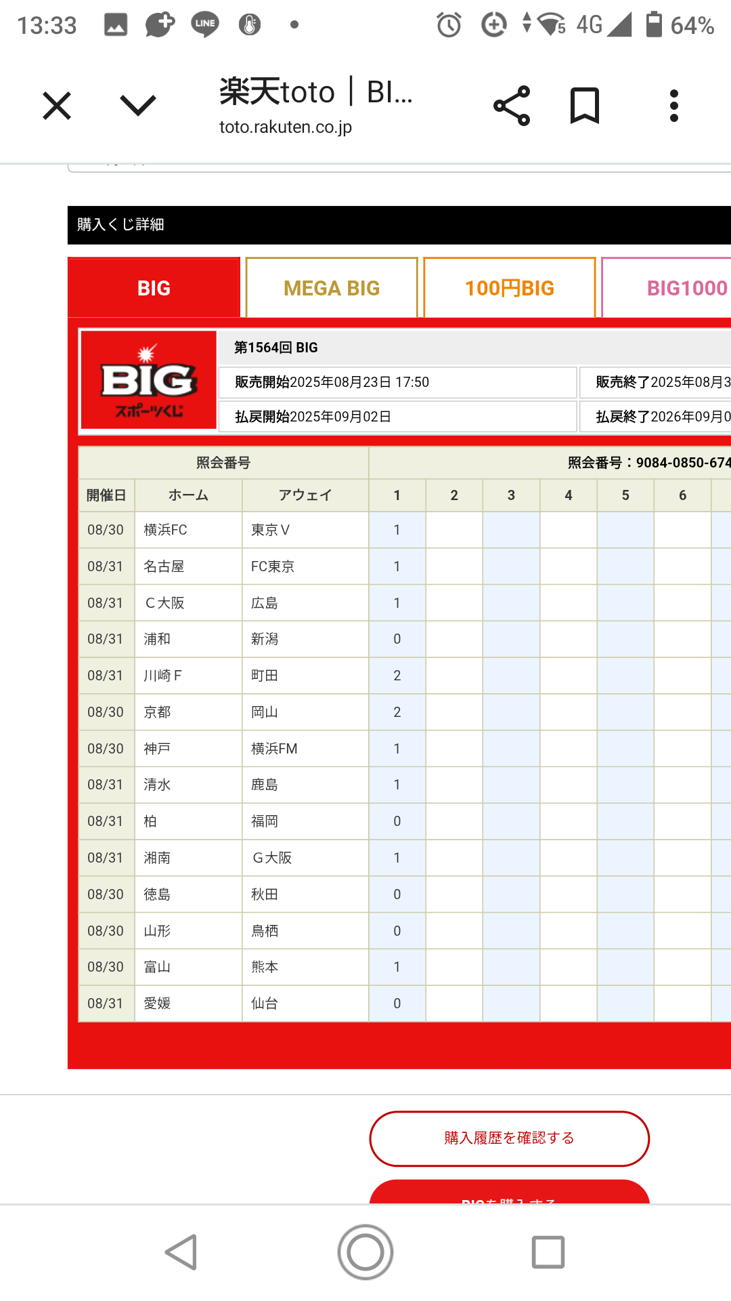Tap the BIG スポーツくじ logo image

pyautogui.click(x=149, y=380)
